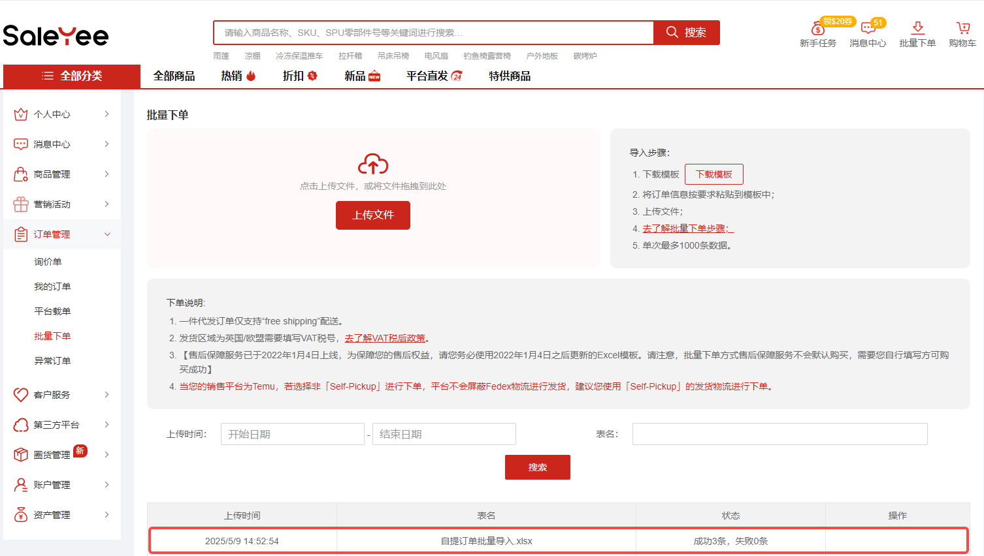Focus the 表名 input field
The height and width of the screenshot is (556, 984).
[779, 434]
